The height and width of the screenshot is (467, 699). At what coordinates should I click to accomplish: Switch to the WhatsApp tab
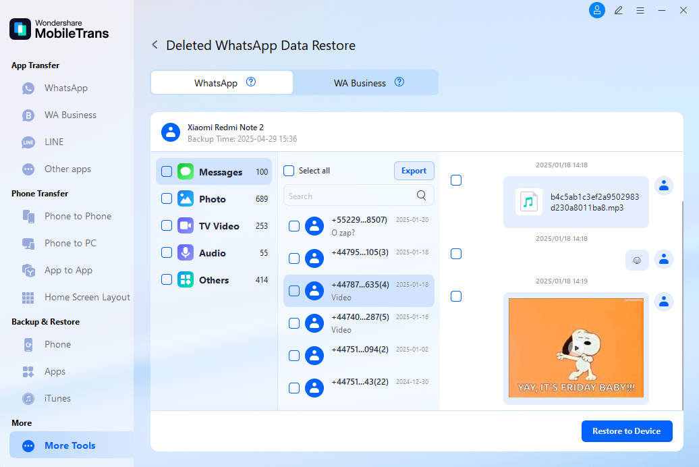[x=222, y=82]
